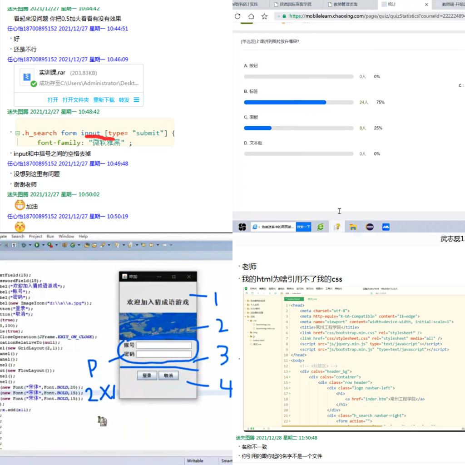Click the 取消 button in the Java dialog
465x465 pixels.
168,376
